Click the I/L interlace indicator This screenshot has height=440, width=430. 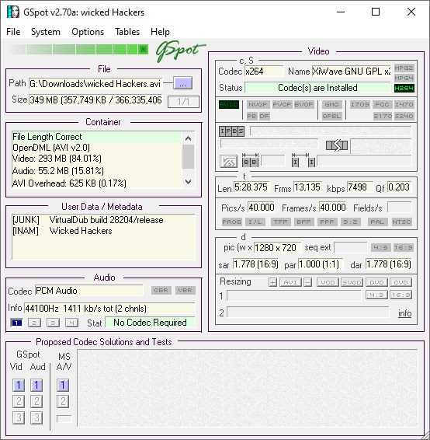click(255, 222)
